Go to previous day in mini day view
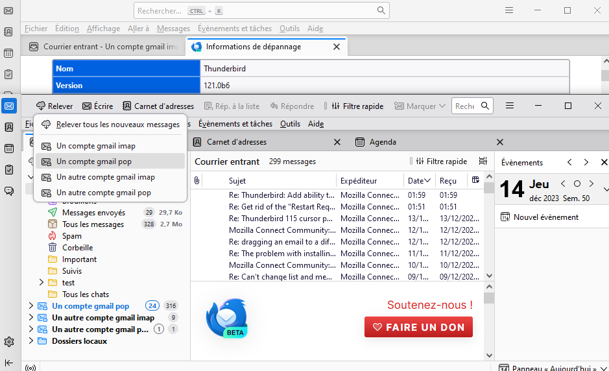Image resolution: width=609 pixels, height=371 pixels. point(563,184)
